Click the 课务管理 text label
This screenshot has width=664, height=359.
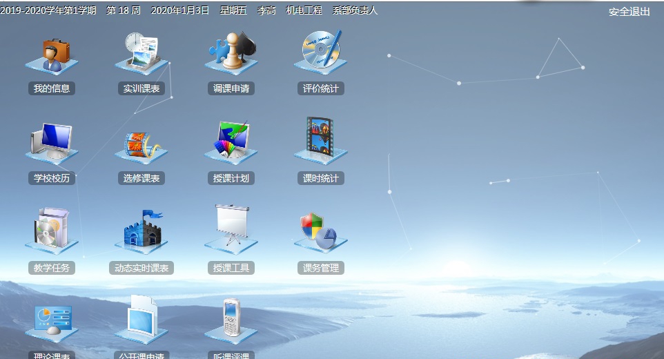pos(320,268)
